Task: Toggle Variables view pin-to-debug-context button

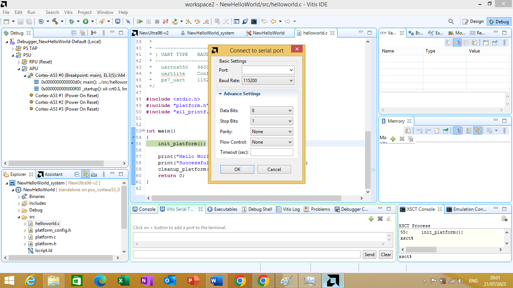Action: (x=495, y=42)
